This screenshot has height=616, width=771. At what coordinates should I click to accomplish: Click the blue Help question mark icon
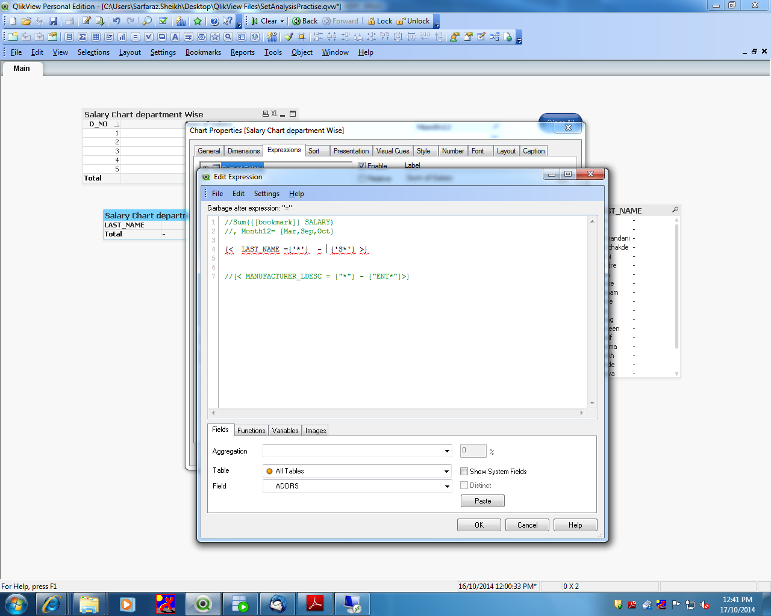coord(214,21)
